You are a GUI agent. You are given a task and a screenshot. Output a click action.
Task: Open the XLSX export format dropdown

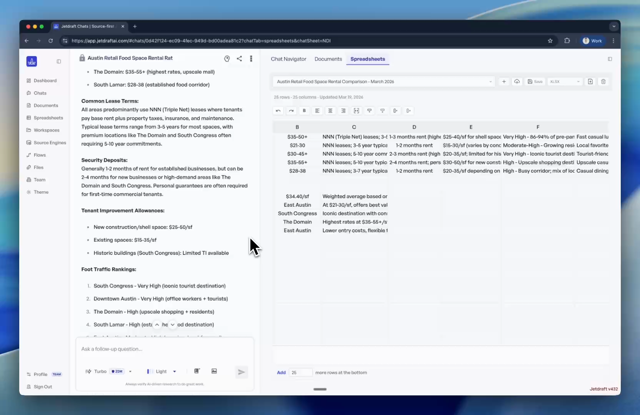coord(564,81)
